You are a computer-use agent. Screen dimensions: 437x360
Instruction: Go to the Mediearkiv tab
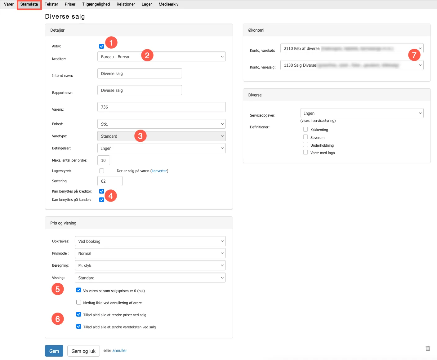tap(168, 4)
